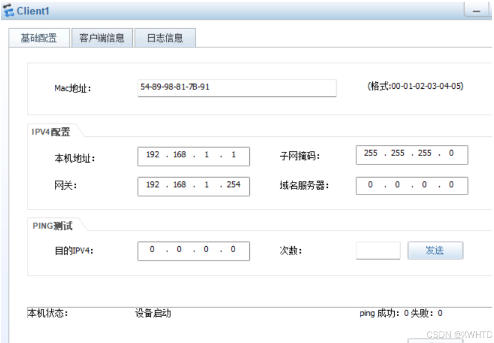Image resolution: width=494 pixels, height=343 pixels.
Task: Minimize the Client1 window
Action: point(476,10)
